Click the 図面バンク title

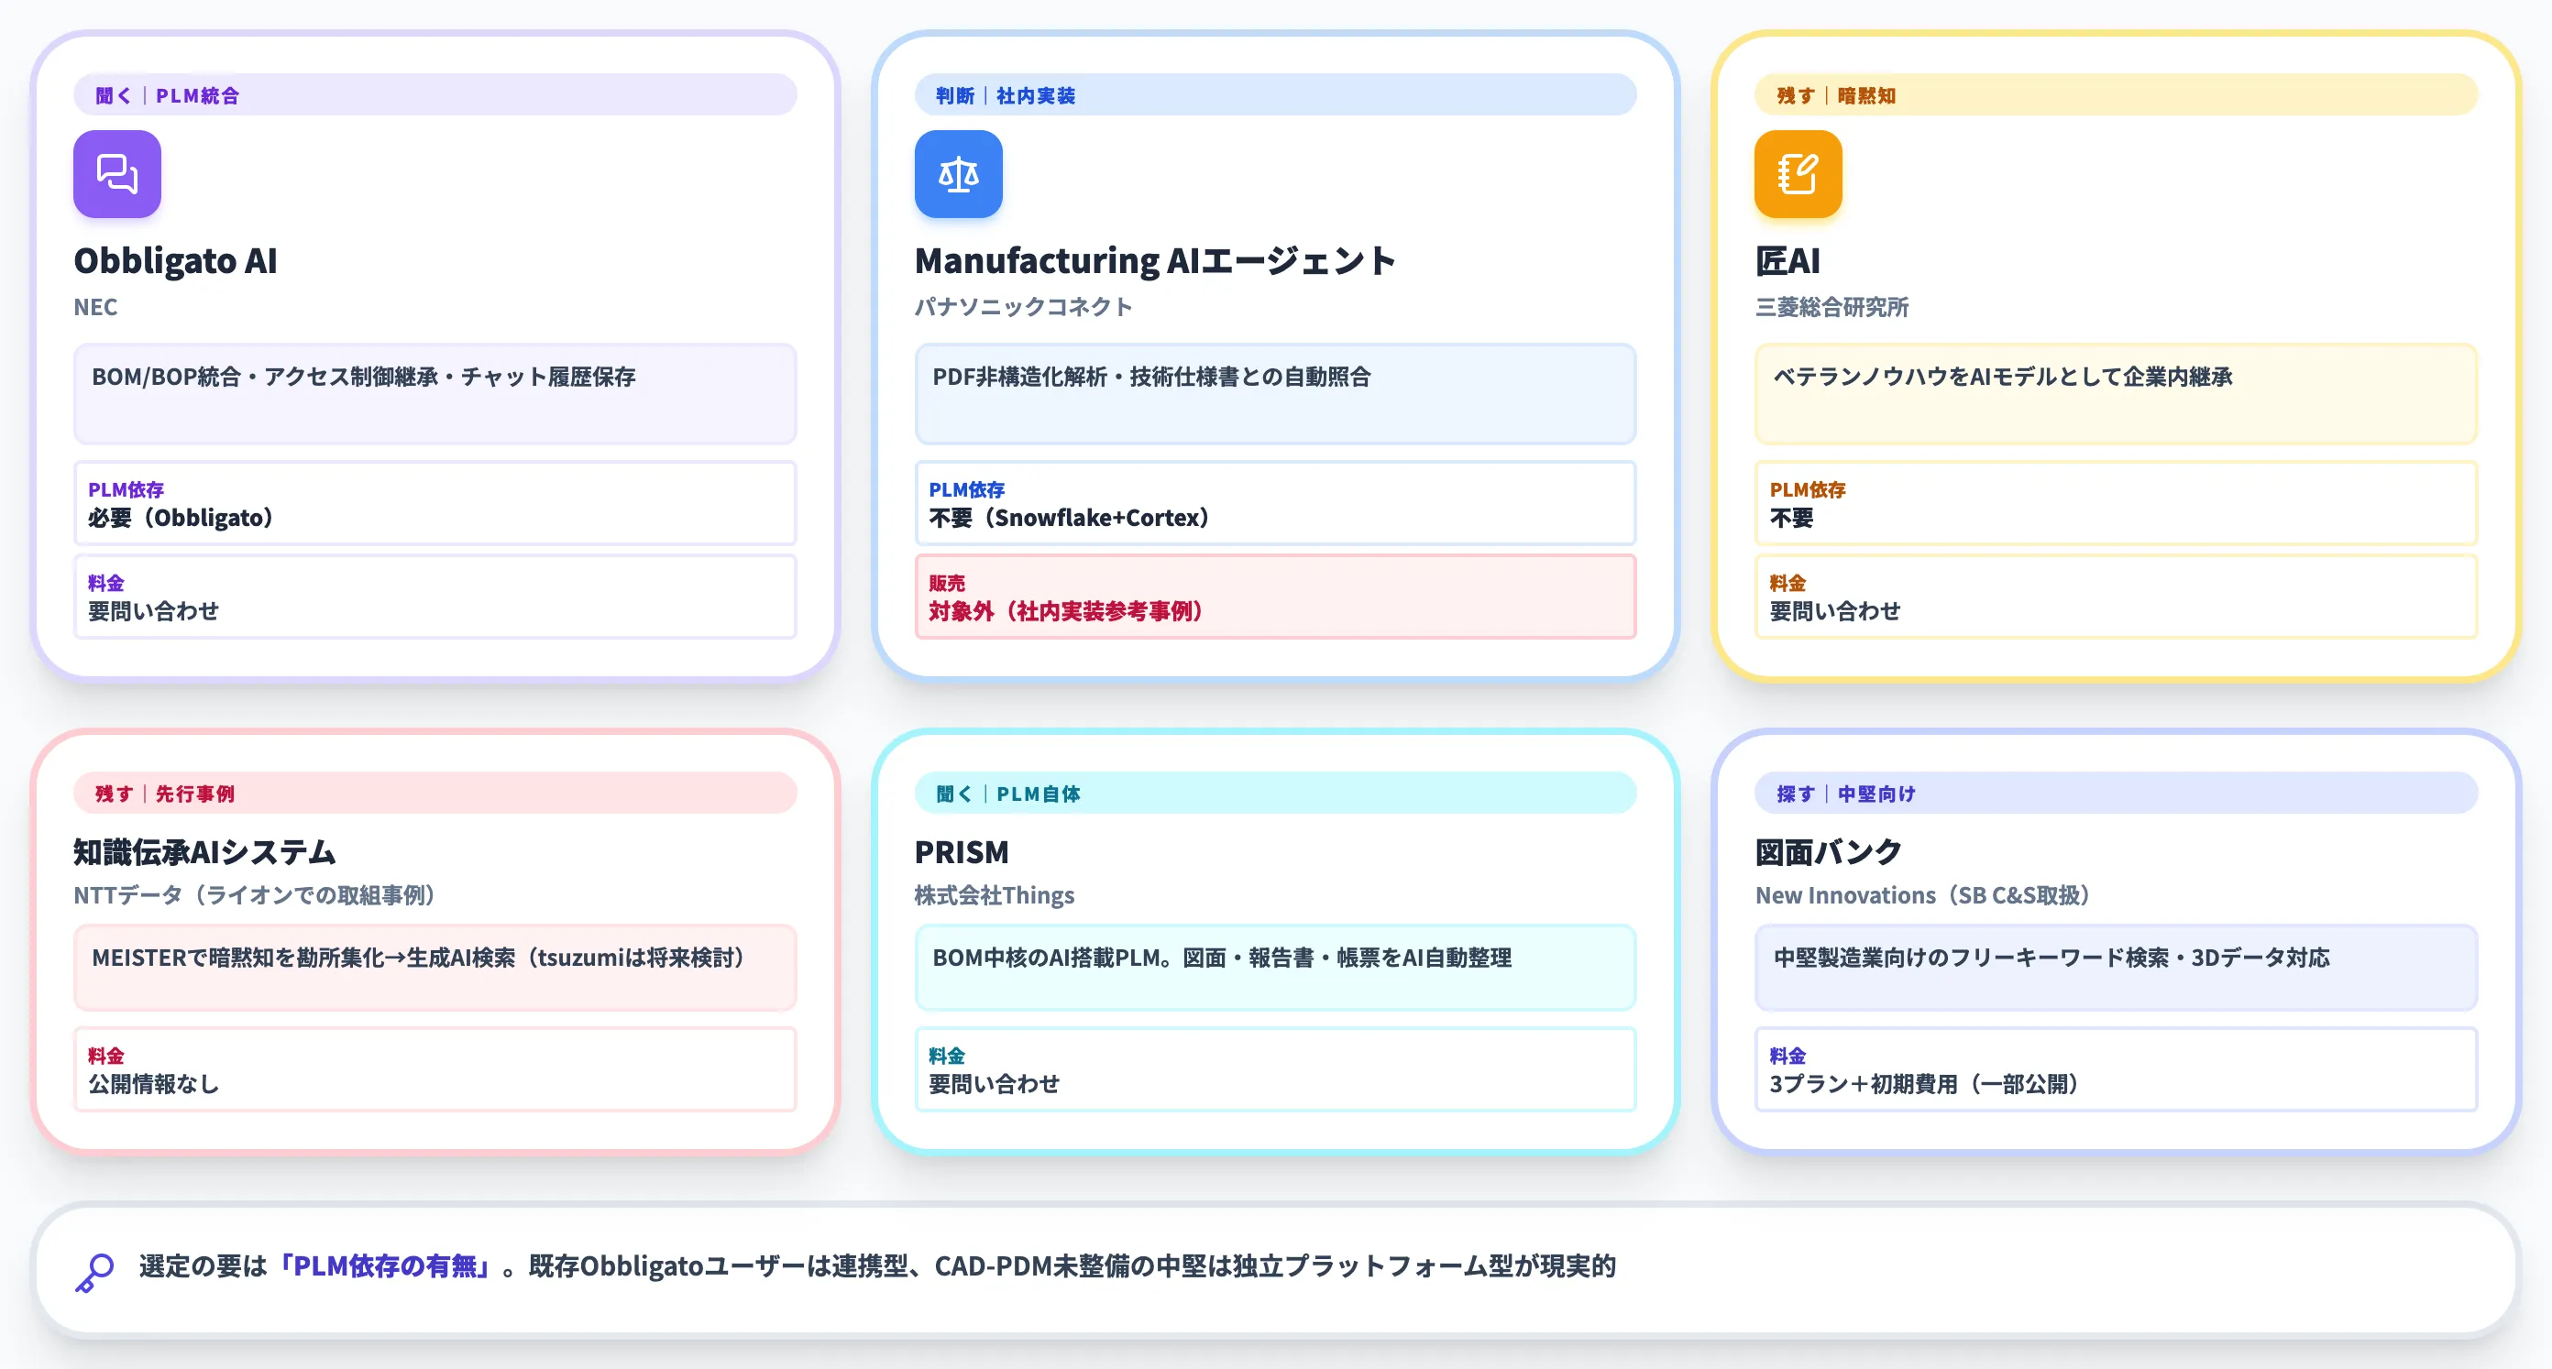pyautogui.click(x=1828, y=852)
